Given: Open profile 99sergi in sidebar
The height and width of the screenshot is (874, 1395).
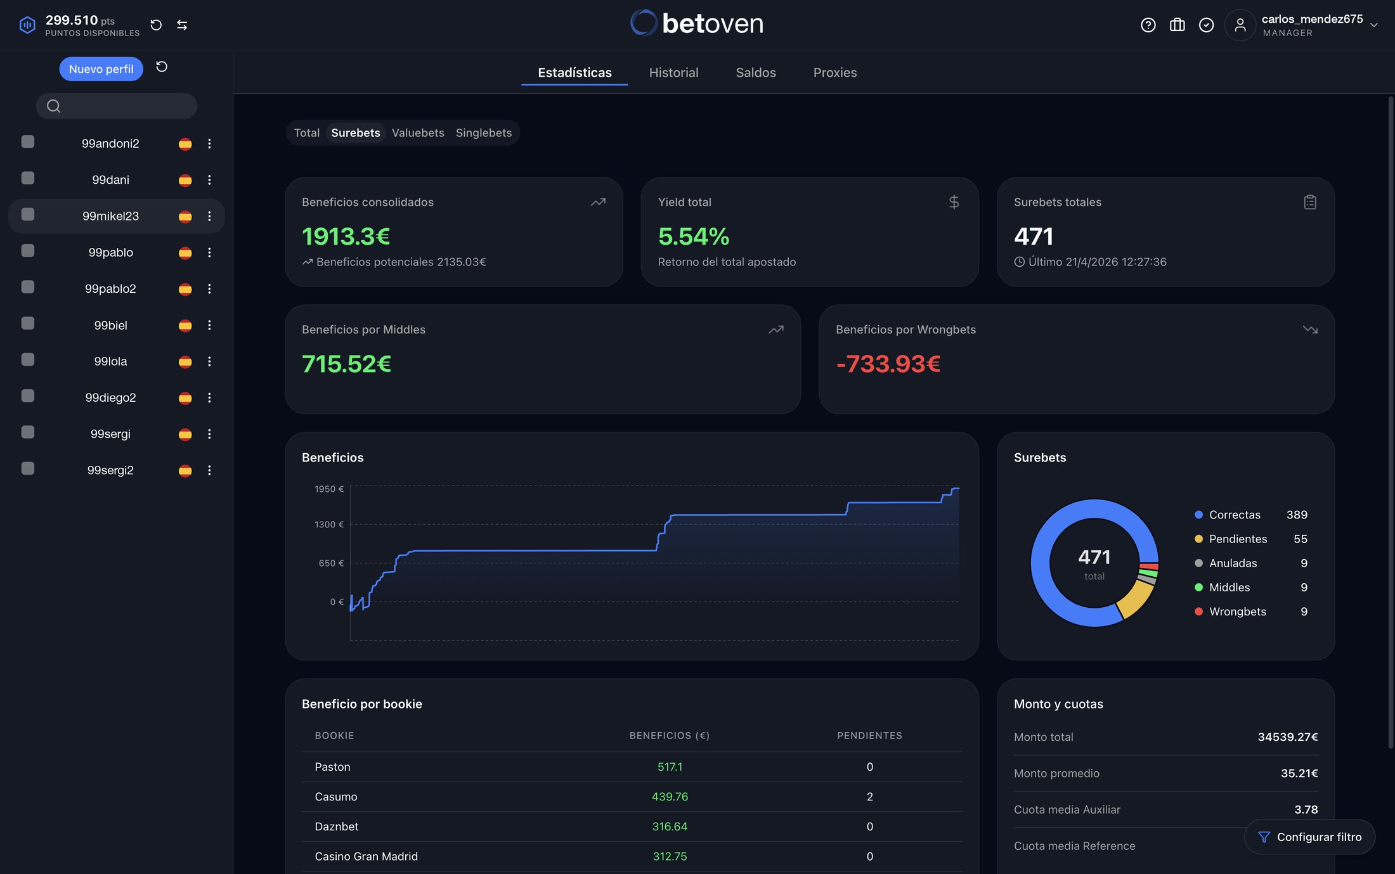Looking at the screenshot, I should click(110, 434).
